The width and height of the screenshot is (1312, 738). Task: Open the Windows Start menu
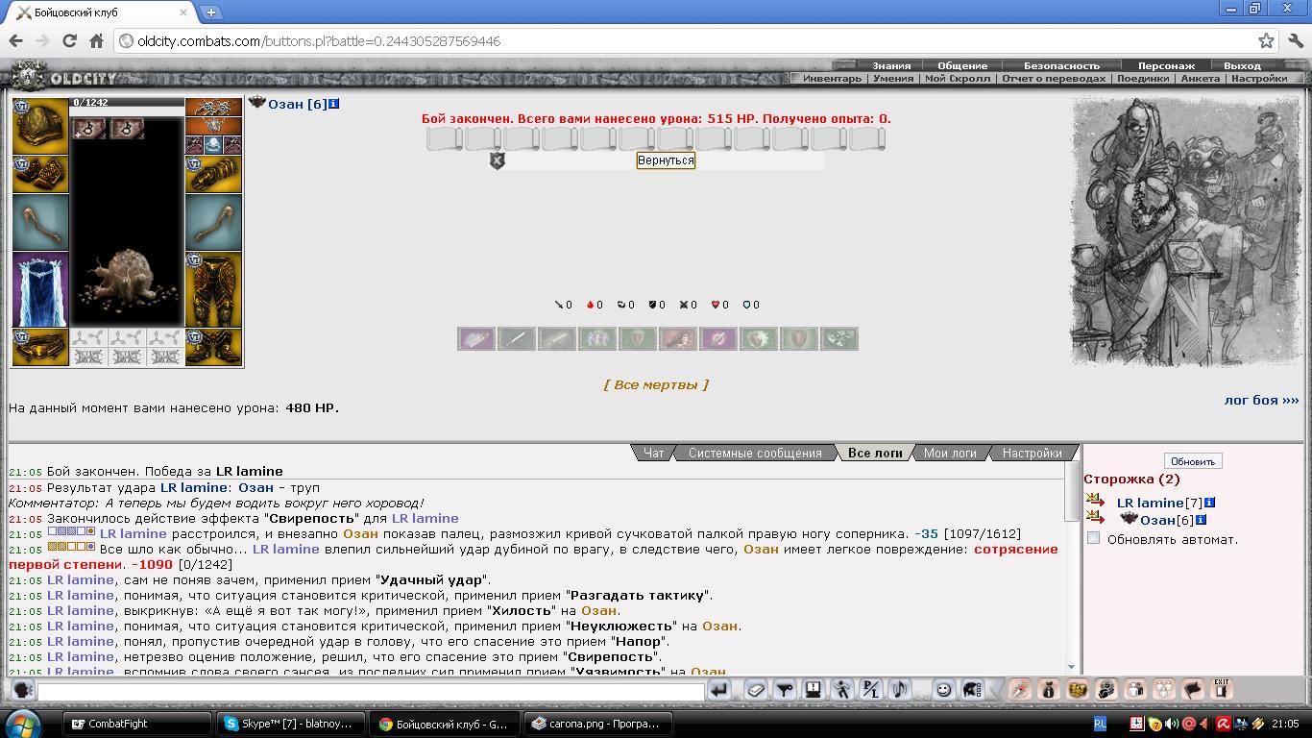[x=22, y=723]
